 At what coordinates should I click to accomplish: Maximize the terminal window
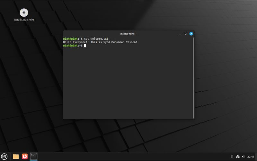(185, 34)
